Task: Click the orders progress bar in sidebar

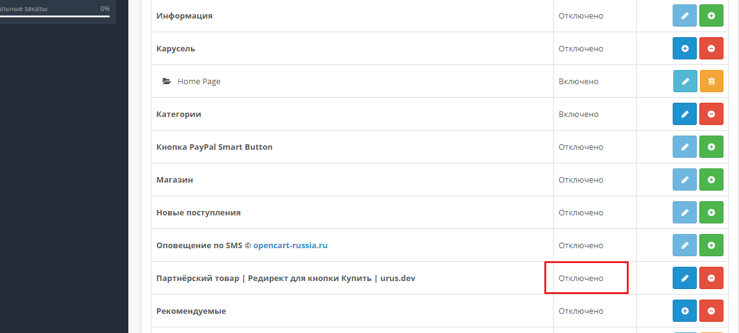Action: [x=55, y=17]
